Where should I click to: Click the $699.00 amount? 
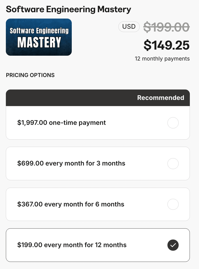(31, 163)
